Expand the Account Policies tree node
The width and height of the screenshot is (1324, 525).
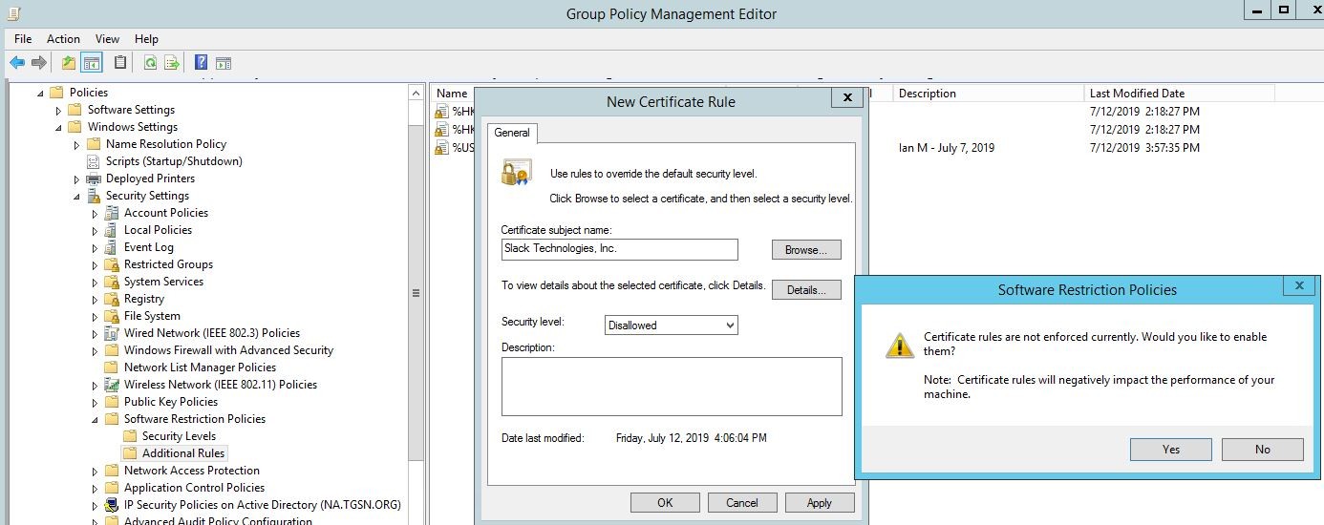(95, 213)
